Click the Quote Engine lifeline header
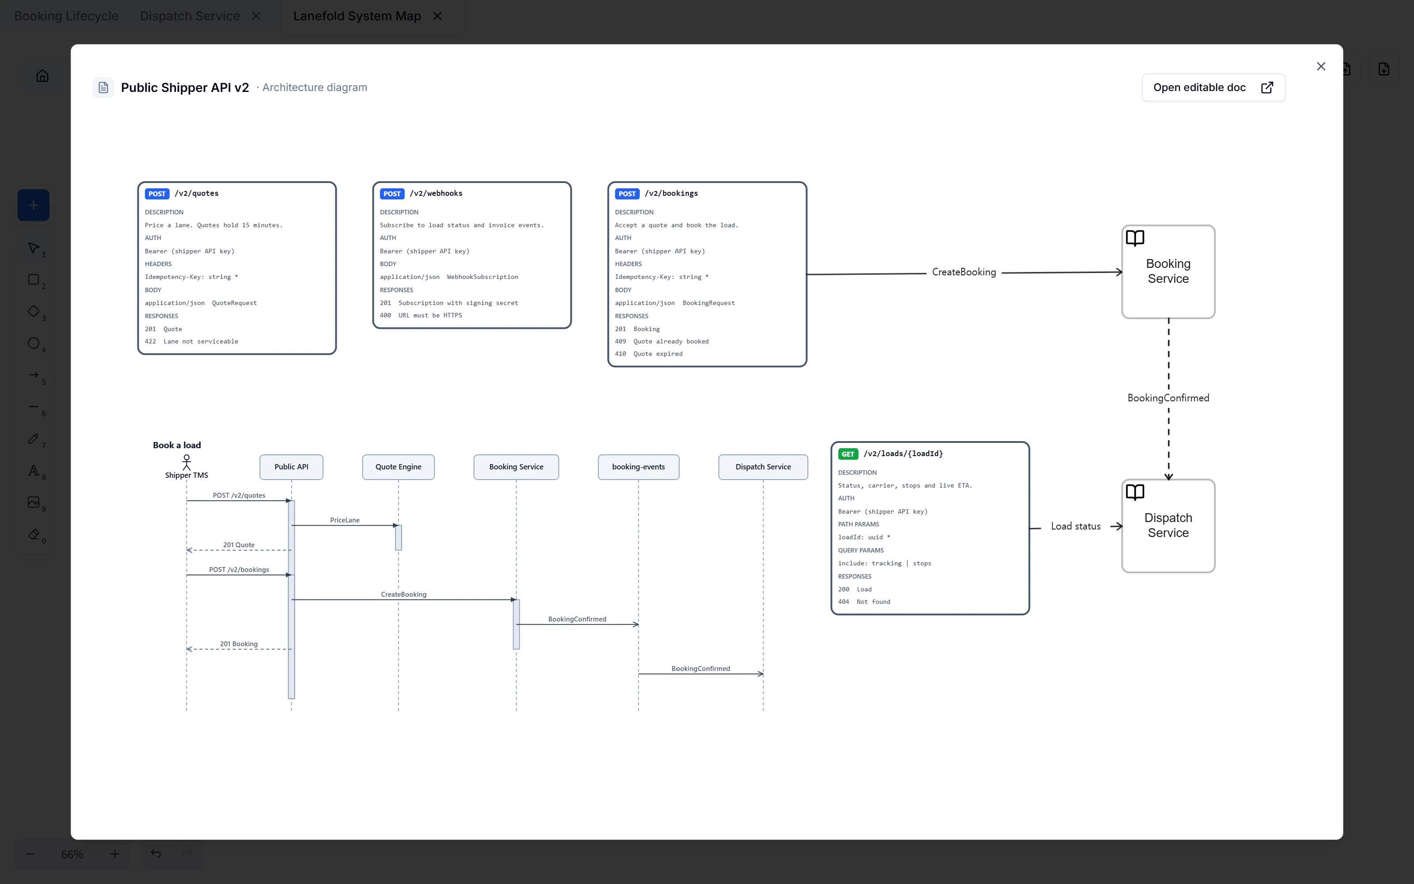This screenshot has width=1414, height=884. [399, 467]
